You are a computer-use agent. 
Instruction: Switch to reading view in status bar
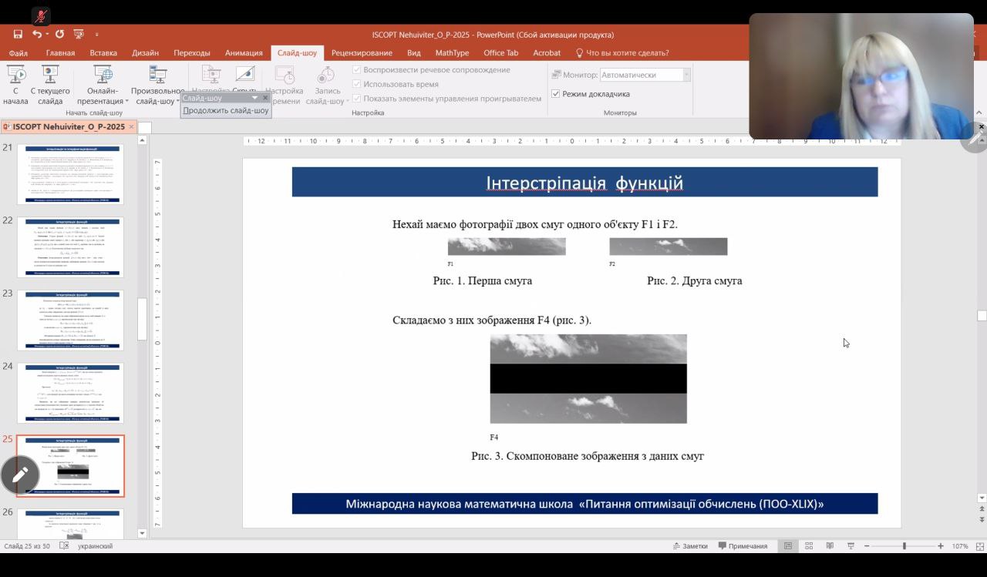point(830,546)
